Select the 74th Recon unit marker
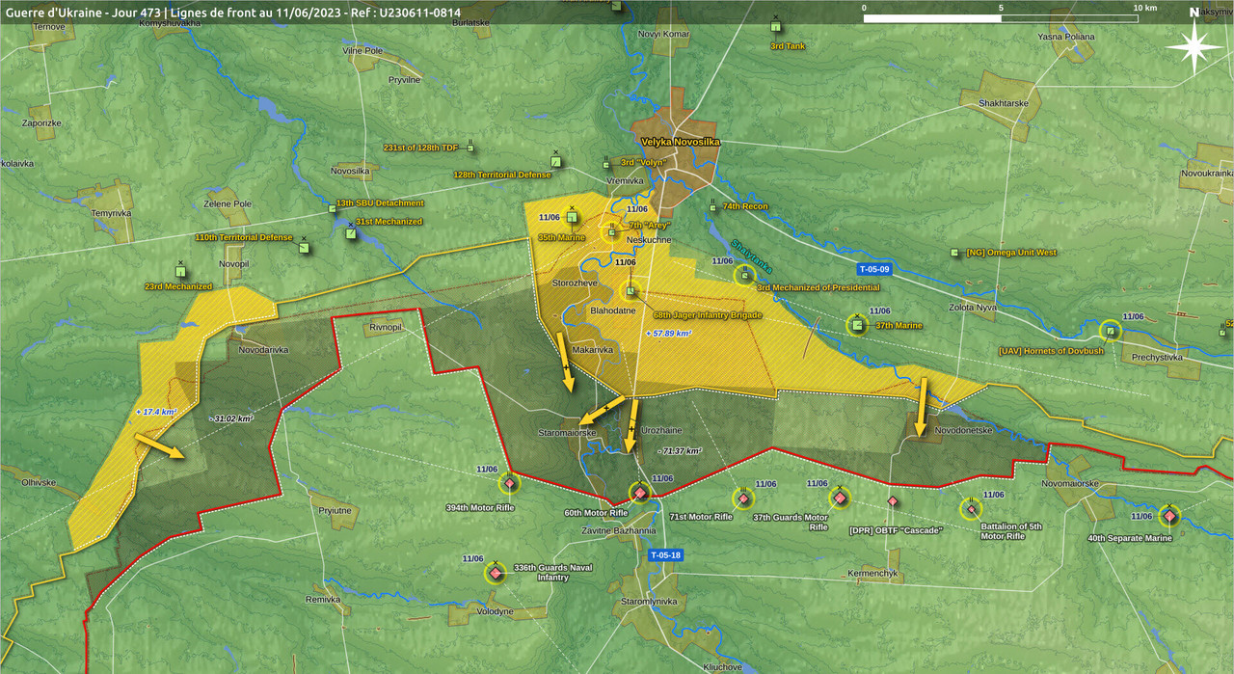Screen dimensions: 1234x674 tap(712, 205)
